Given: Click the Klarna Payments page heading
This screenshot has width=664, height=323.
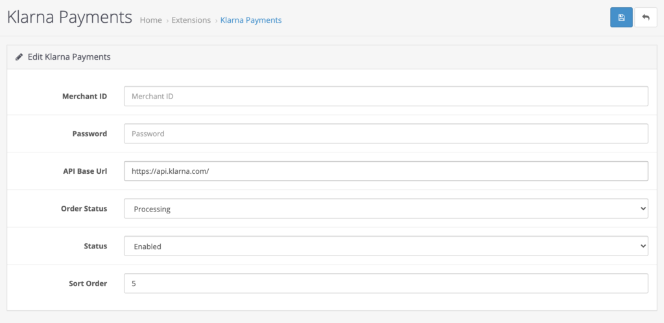Looking at the screenshot, I should tap(70, 18).
